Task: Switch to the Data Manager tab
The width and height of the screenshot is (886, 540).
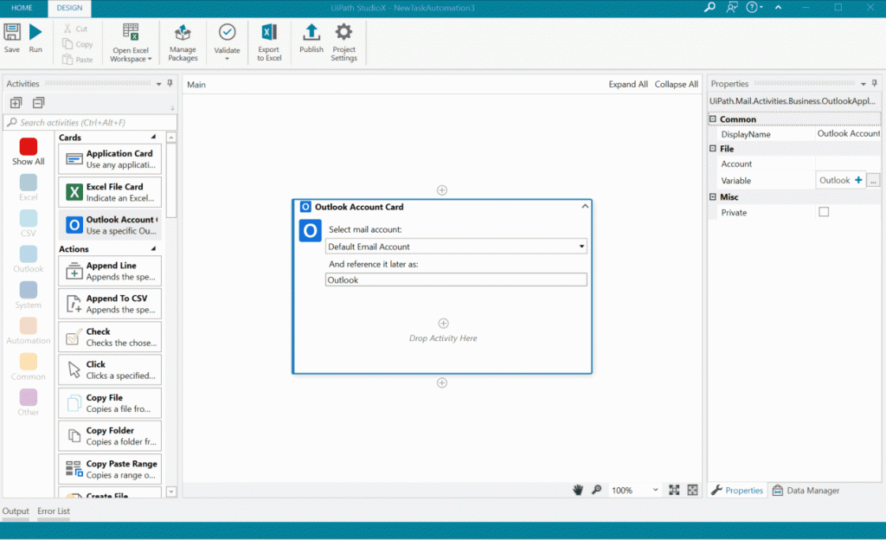Action: point(806,491)
